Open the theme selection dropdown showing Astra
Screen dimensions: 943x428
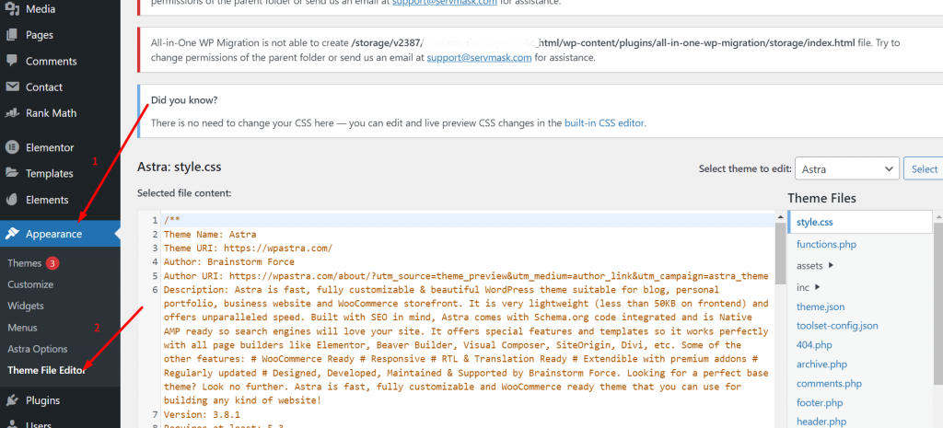click(x=847, y=169)
